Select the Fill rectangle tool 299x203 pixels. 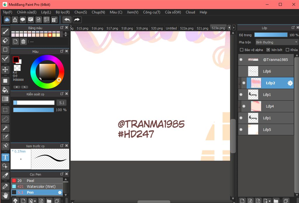(5, 81)
